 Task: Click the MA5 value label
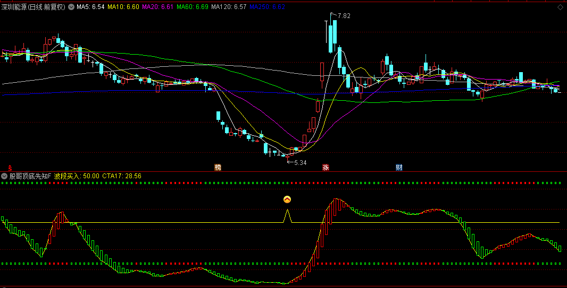(x=90, y=7)
